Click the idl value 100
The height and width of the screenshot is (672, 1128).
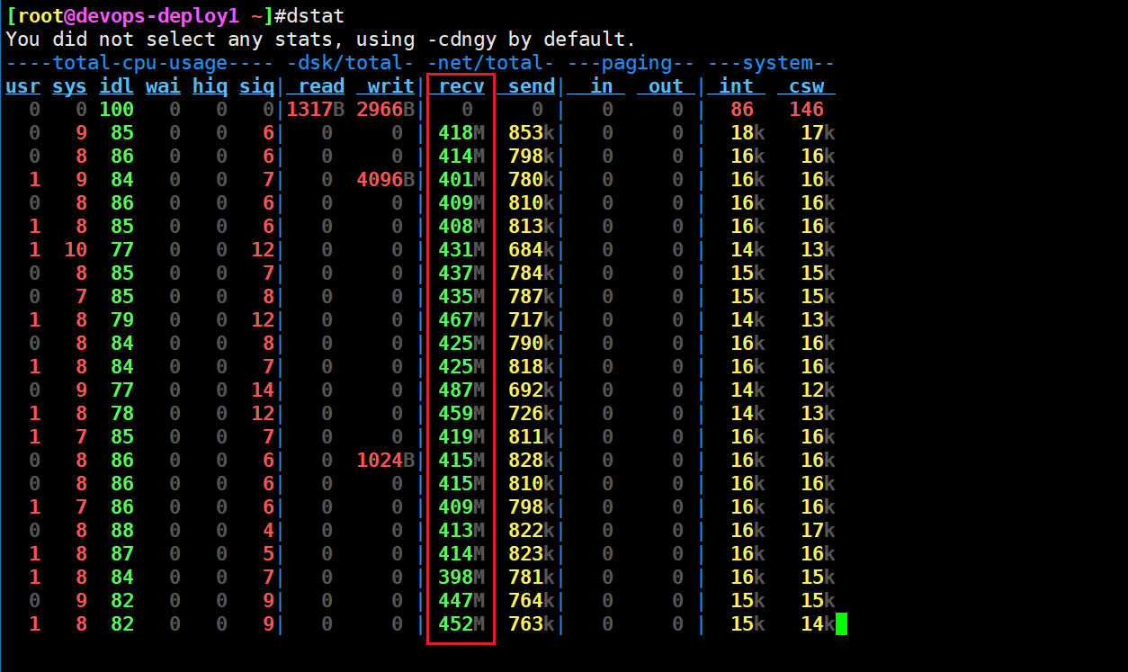[x=117, y=110]
